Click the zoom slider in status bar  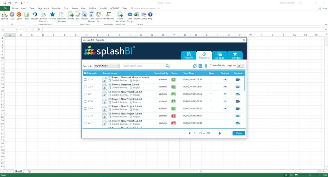[310, 175]
